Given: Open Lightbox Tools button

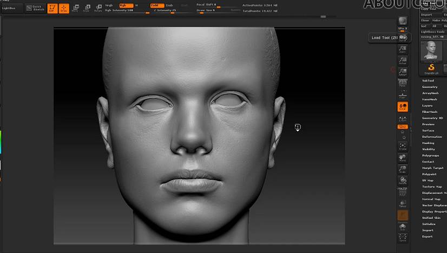Looking at the screenshot, I should 433,31.
